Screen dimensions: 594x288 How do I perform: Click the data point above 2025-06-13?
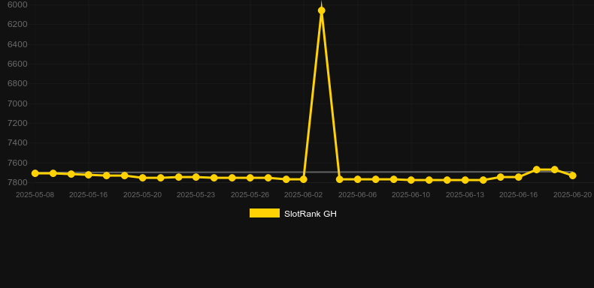pos(465,180)
